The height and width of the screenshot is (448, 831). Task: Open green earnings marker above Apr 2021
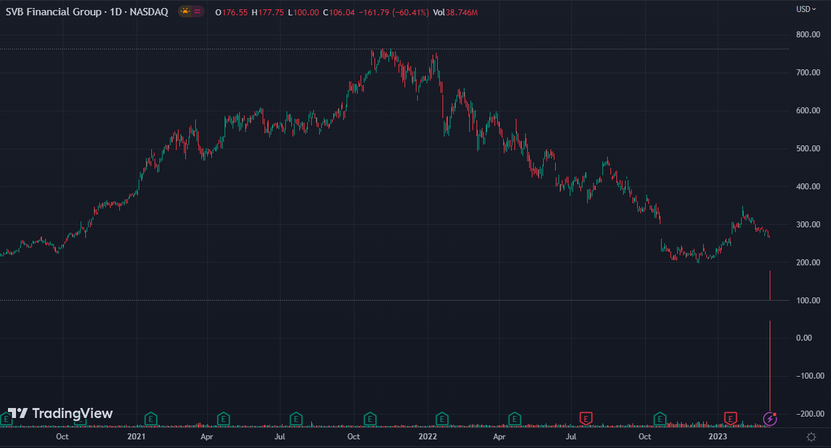click(224, 419)
